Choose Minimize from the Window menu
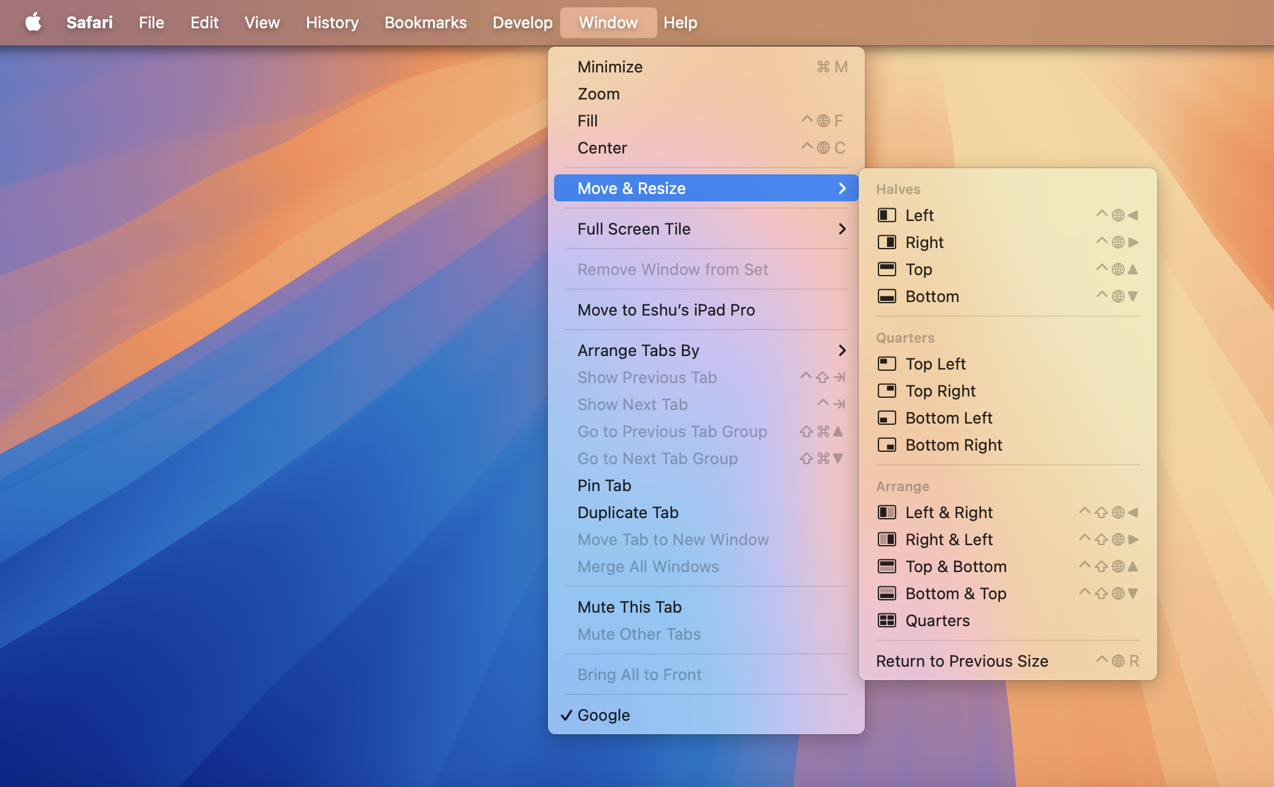 click(x=706, y=67)
